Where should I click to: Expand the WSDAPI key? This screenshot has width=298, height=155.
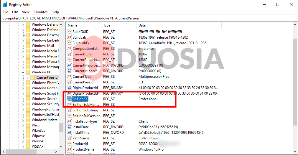pyautogui.click(x=23, y=147)
